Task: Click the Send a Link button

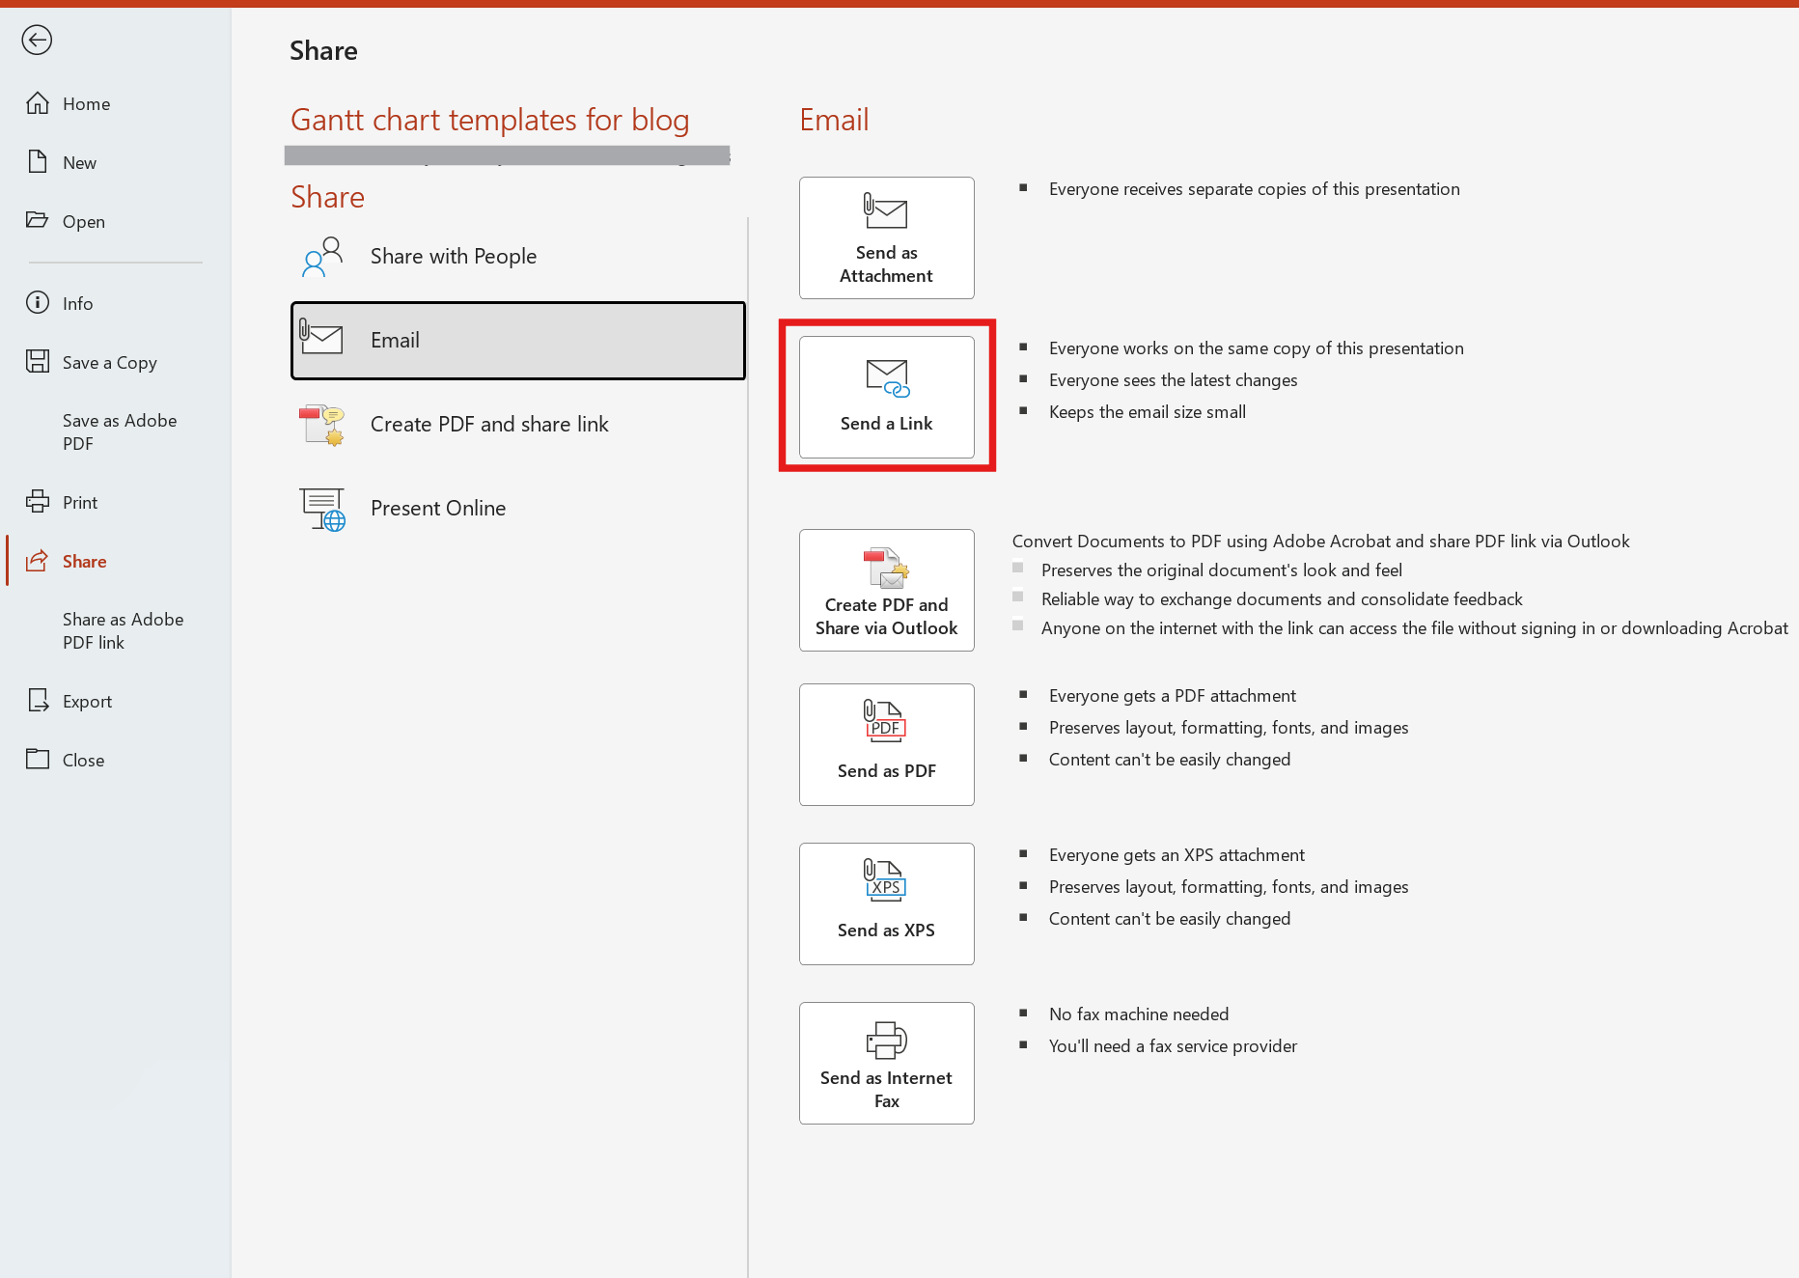Action: [887, 397]
